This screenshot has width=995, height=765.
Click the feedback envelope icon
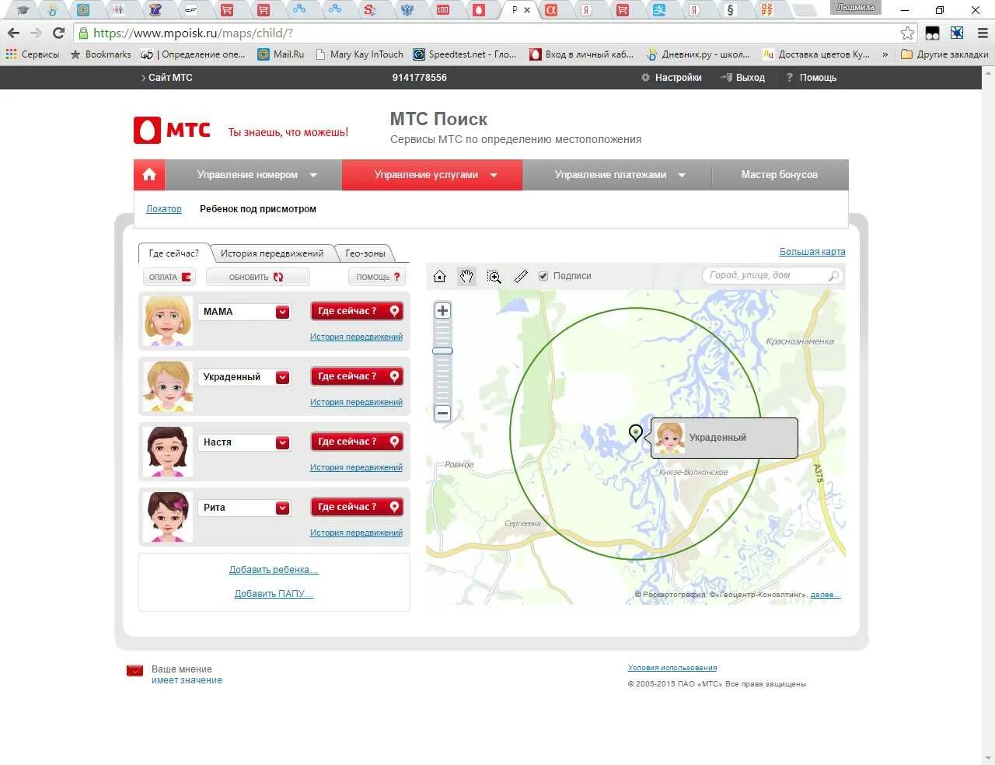point(135,671)
